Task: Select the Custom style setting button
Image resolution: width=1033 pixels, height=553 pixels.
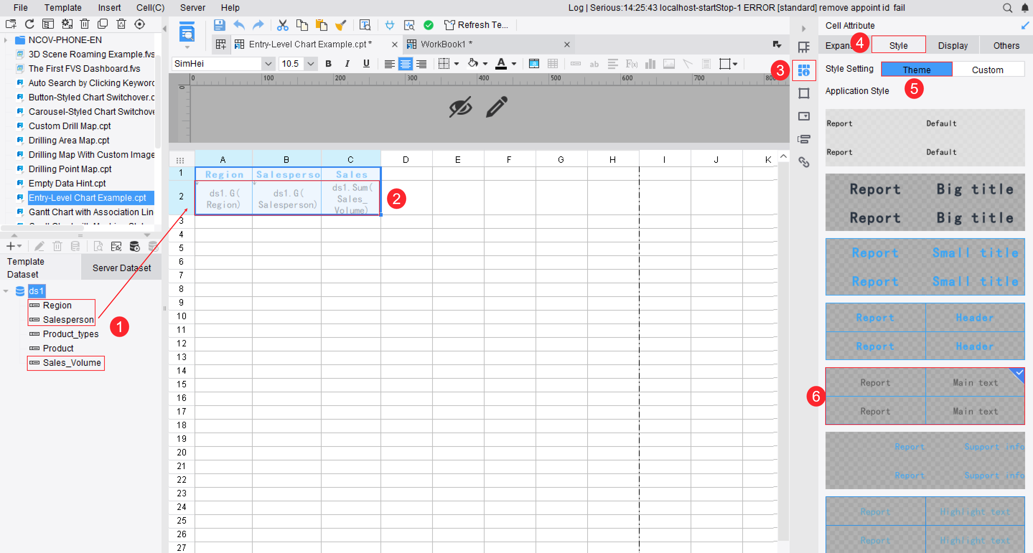Action: coord(987,70)
